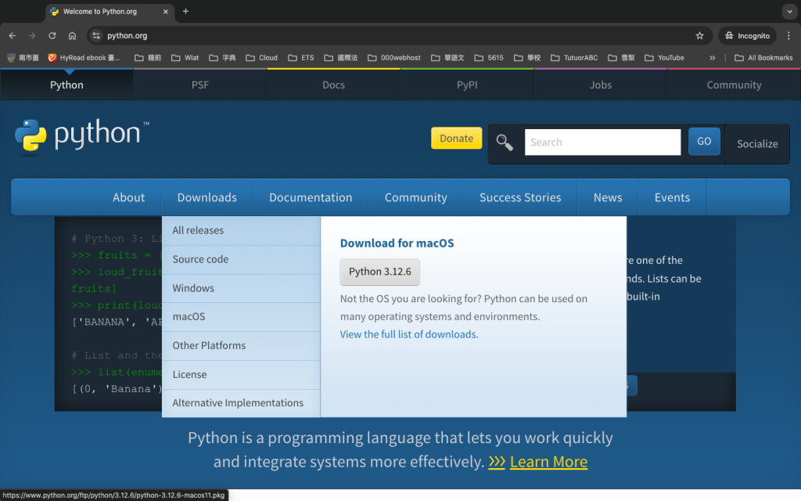801x501 pixels.
Task: Open View the full list of downloads link
Action: pyautogui.click(x=409, y=334)
